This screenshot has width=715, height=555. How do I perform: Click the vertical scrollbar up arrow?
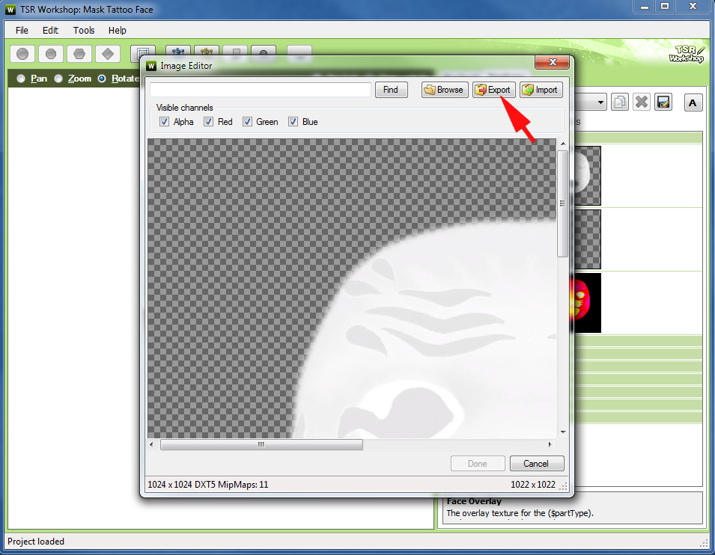coord(563,144)
